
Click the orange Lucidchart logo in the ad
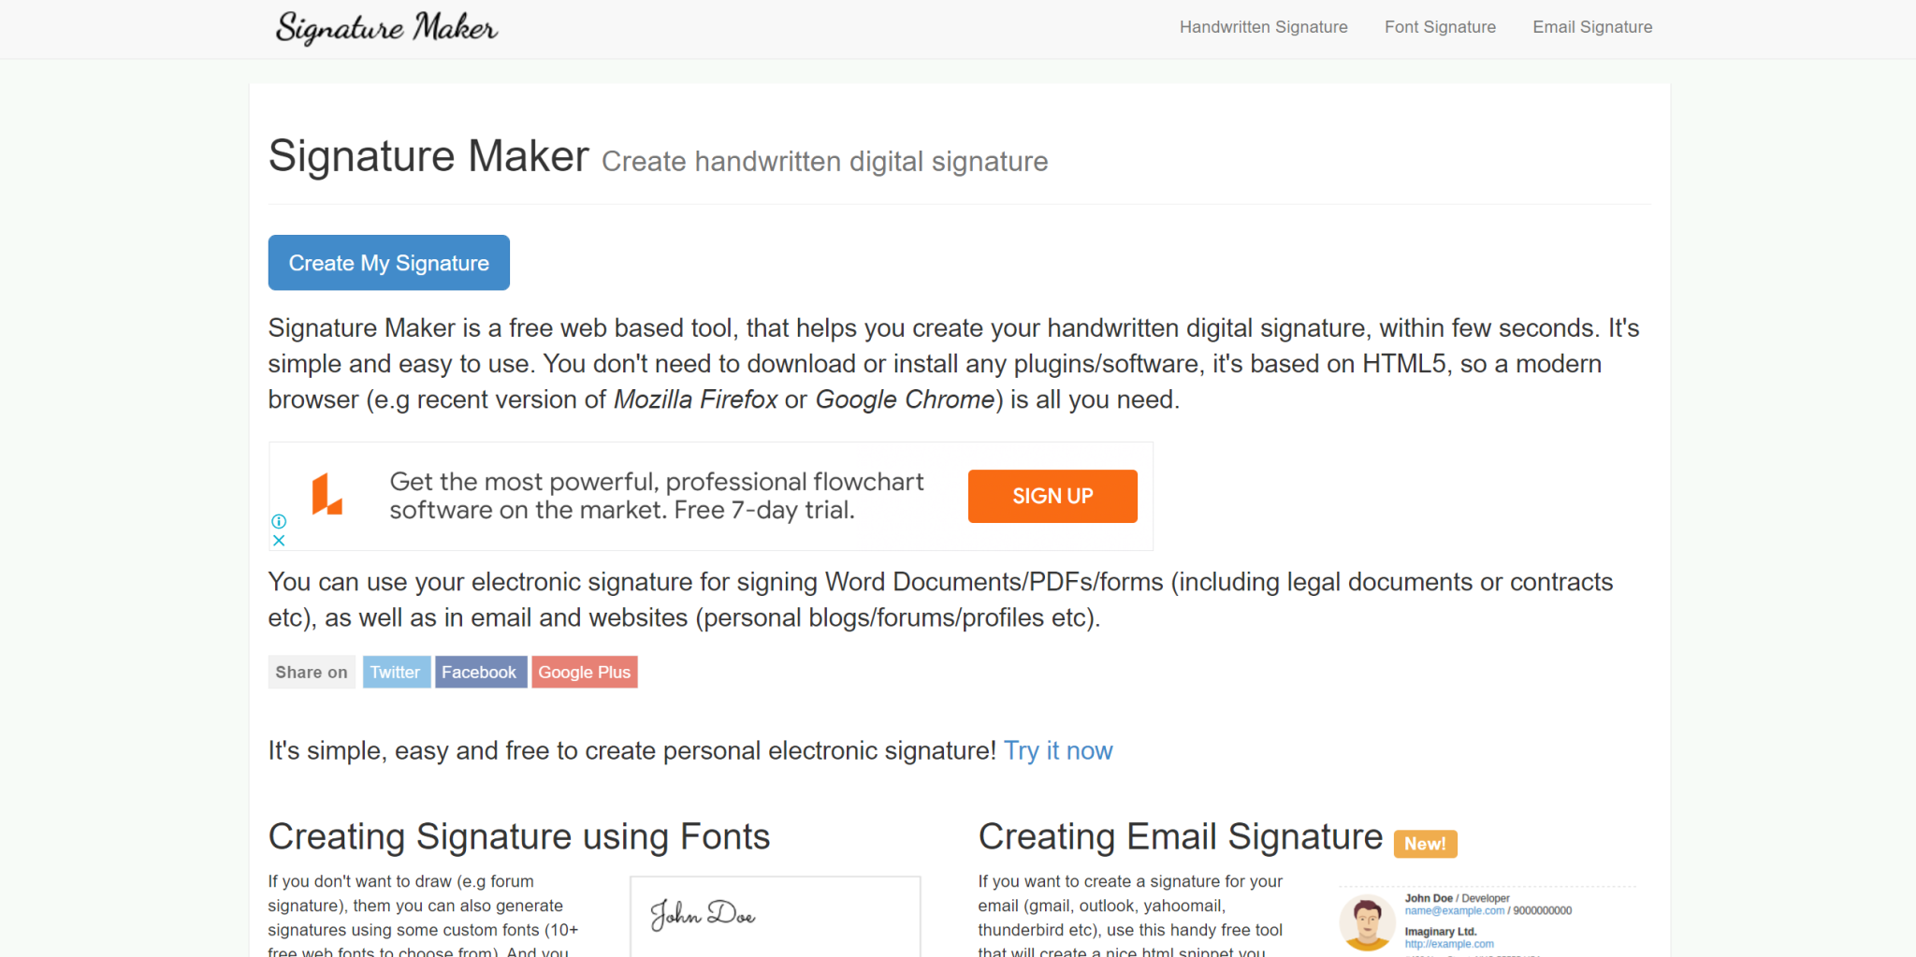(x=325, y=497)
